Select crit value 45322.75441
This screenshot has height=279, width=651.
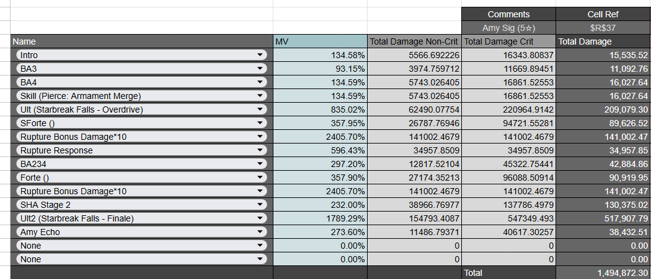tap(508, 164)
